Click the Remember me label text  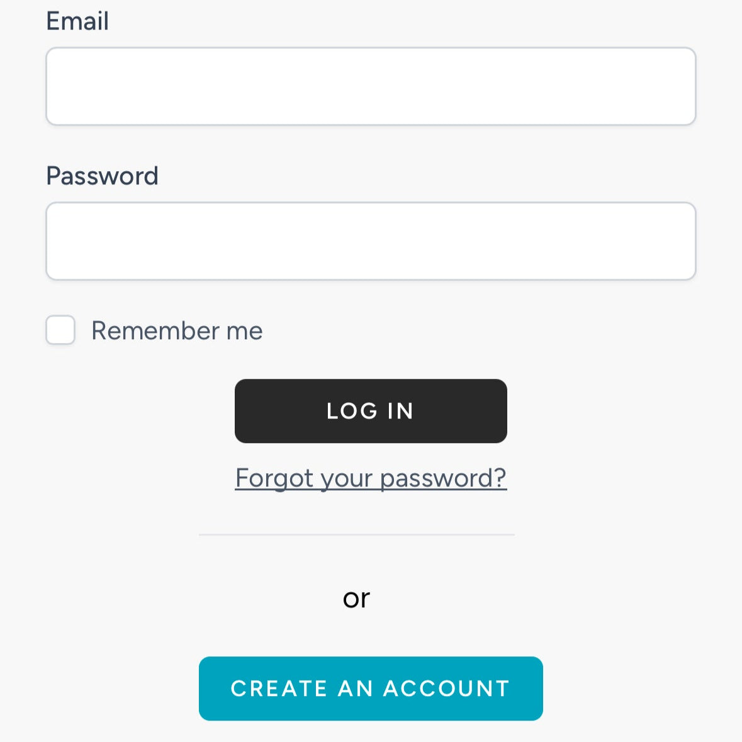[177, 330]
